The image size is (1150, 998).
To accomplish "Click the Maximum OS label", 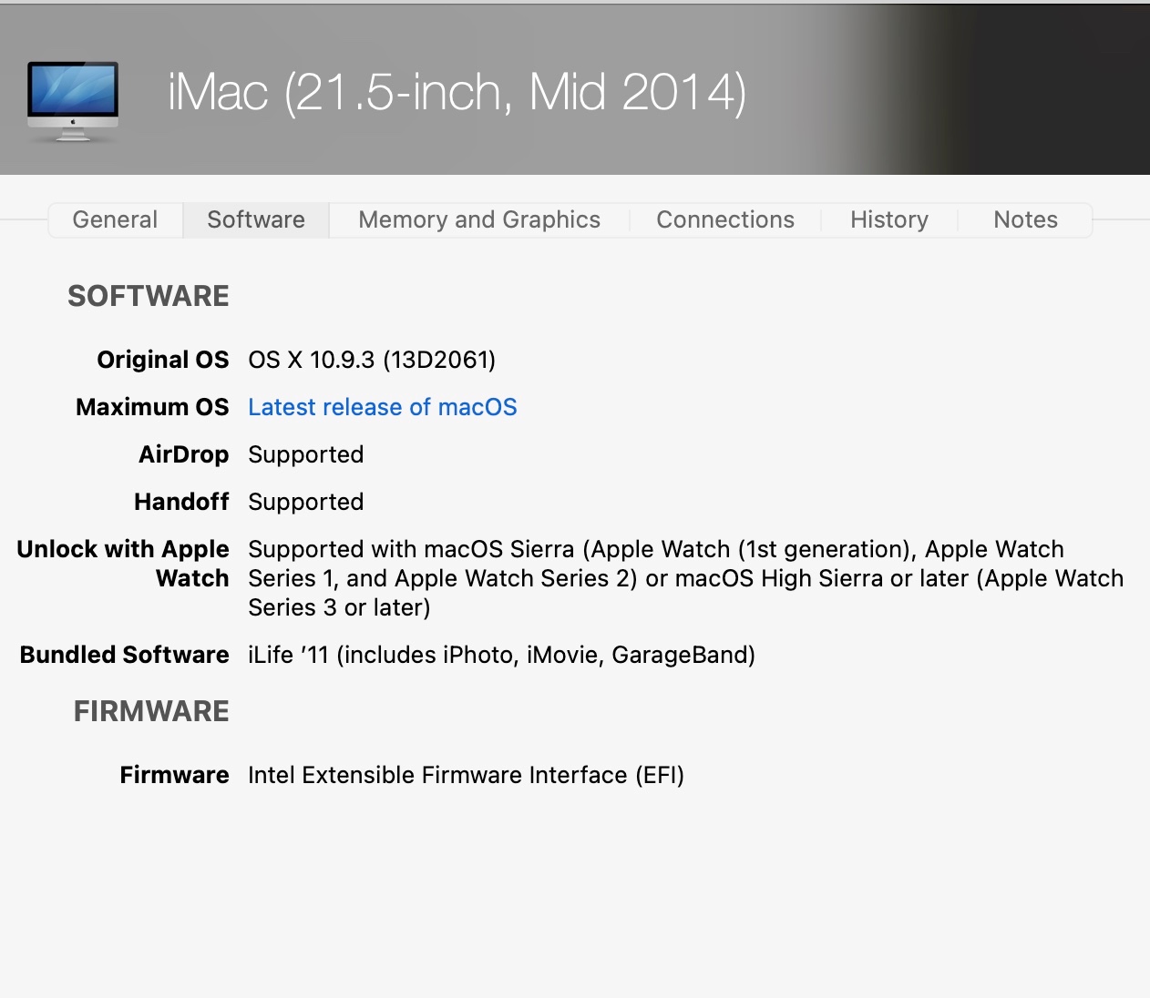I will coord(152,407).
